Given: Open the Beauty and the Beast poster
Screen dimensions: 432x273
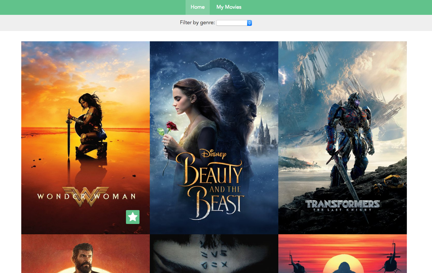Looking at the screenshot, I should click(214, 138).
